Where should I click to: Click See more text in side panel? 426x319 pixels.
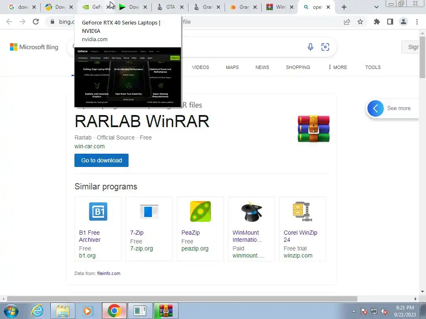(399, 108)
